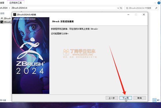The image size is (161, 108).
Task: Expand the Explorer ribbon chevron
Action: click(x=155, y=3)
